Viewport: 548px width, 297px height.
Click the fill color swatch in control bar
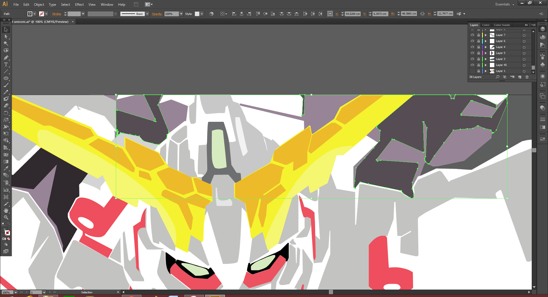(x=30, y=14)
